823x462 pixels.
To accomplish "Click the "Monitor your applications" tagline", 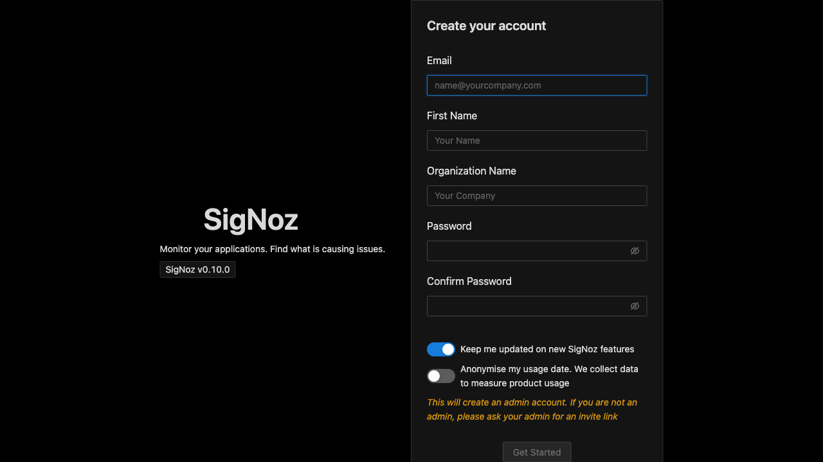I will [x=272, y=249].
